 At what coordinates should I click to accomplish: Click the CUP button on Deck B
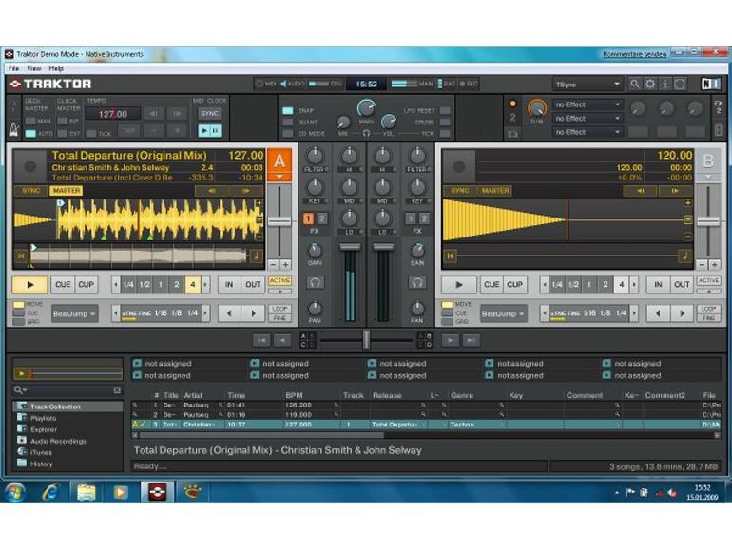[514, 284]
